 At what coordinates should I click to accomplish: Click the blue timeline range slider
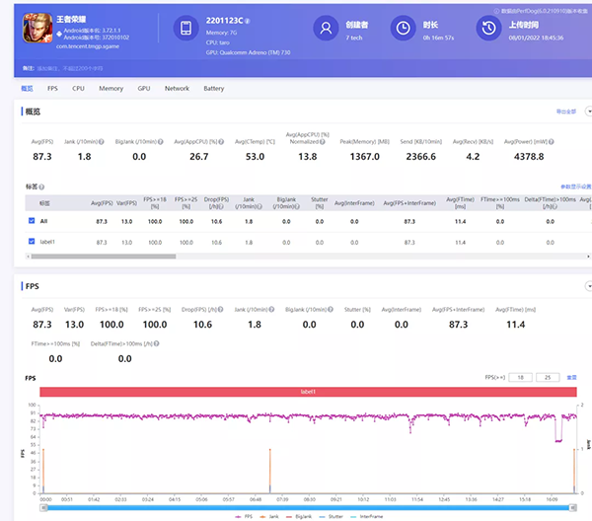pyautogui.click(x=306, y=506)
